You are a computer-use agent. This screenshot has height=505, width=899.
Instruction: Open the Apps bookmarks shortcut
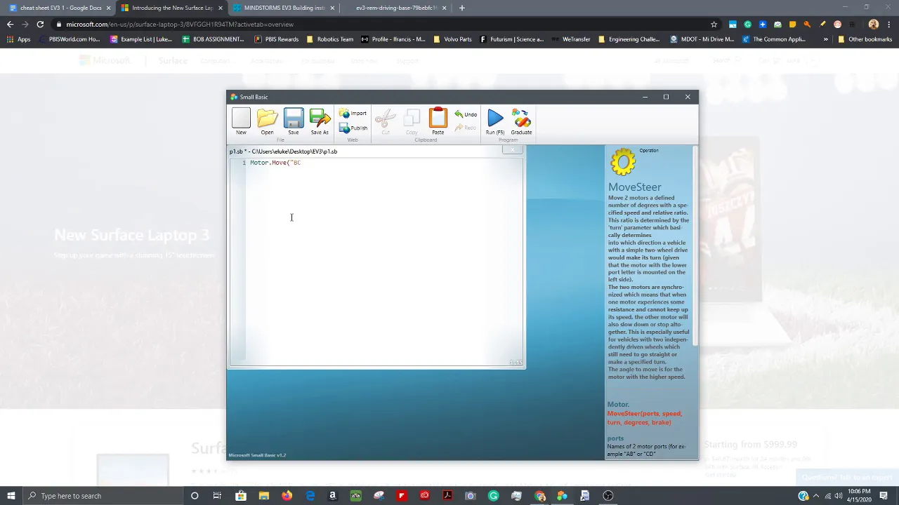coord(18,39)
